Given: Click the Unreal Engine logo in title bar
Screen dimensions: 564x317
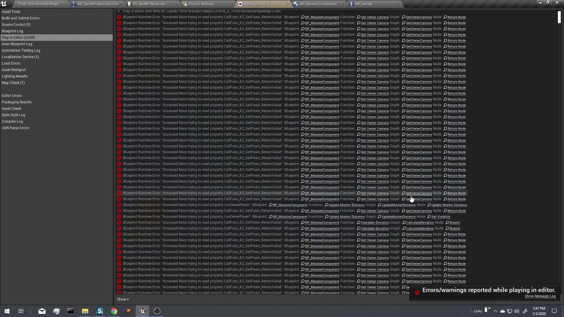Looking at the screenshot, I should (4, 4).
